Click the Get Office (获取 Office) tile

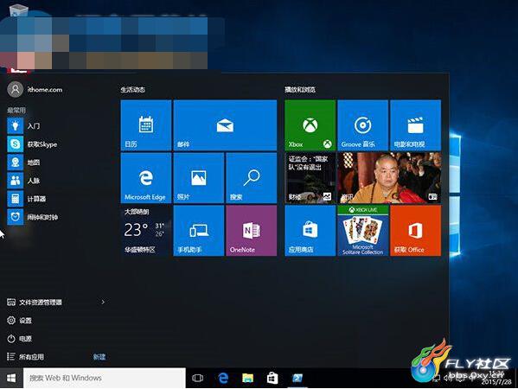[x=416, y=231]
